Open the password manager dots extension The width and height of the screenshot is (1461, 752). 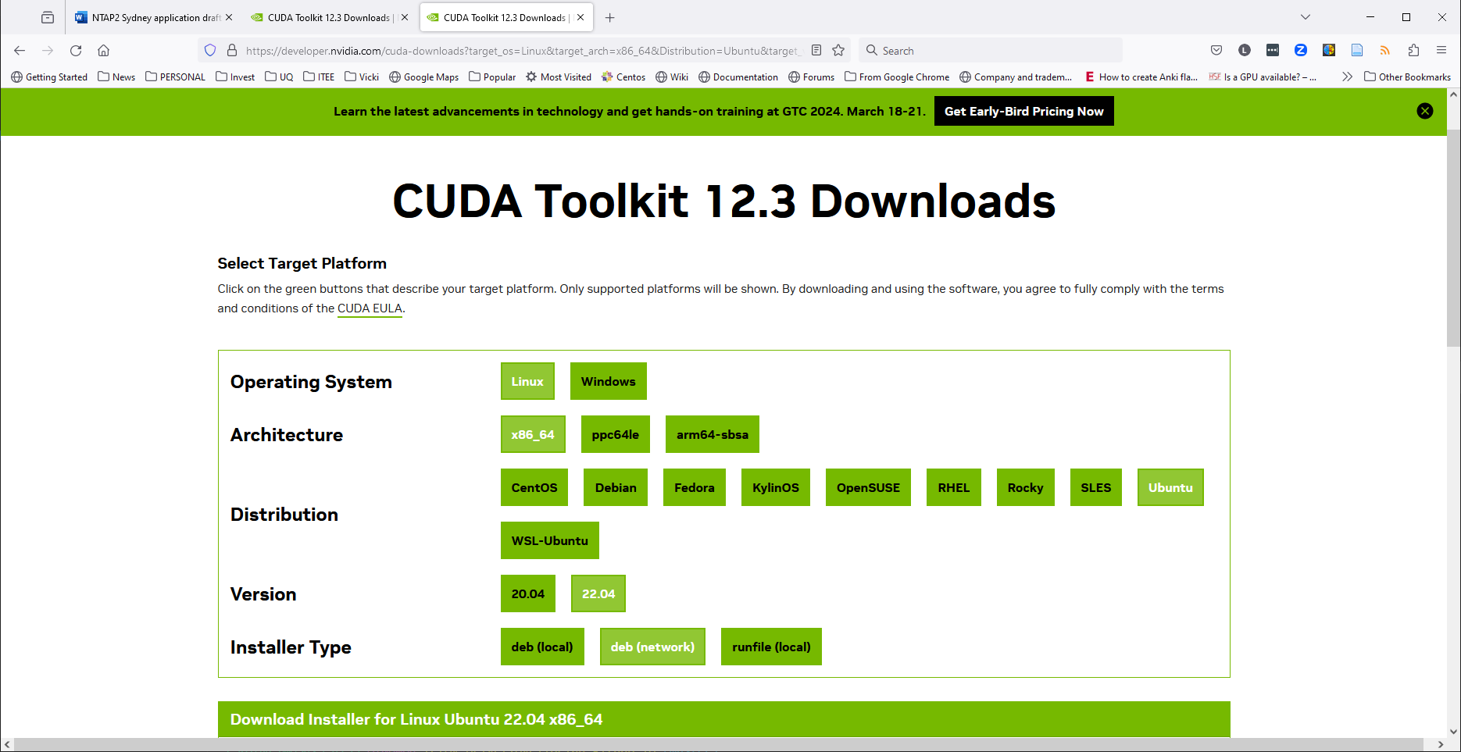(x=1273, y=51)
